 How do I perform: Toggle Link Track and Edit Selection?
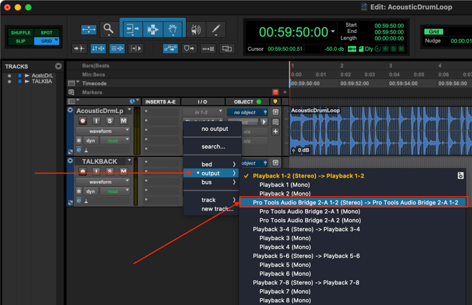tap(117, 49)
